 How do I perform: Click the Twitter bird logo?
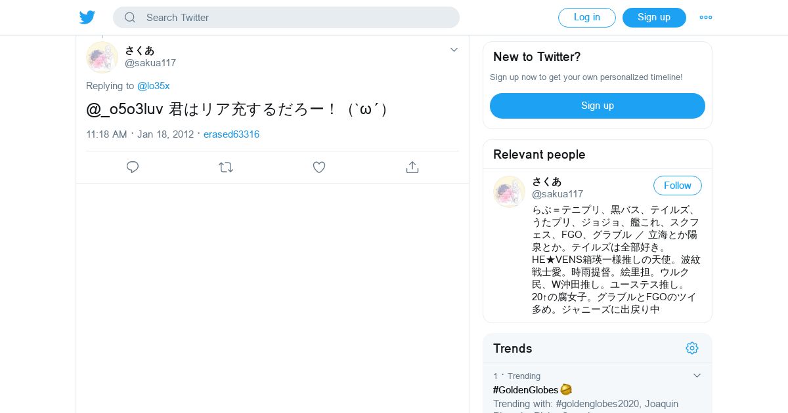click(87, 18)
